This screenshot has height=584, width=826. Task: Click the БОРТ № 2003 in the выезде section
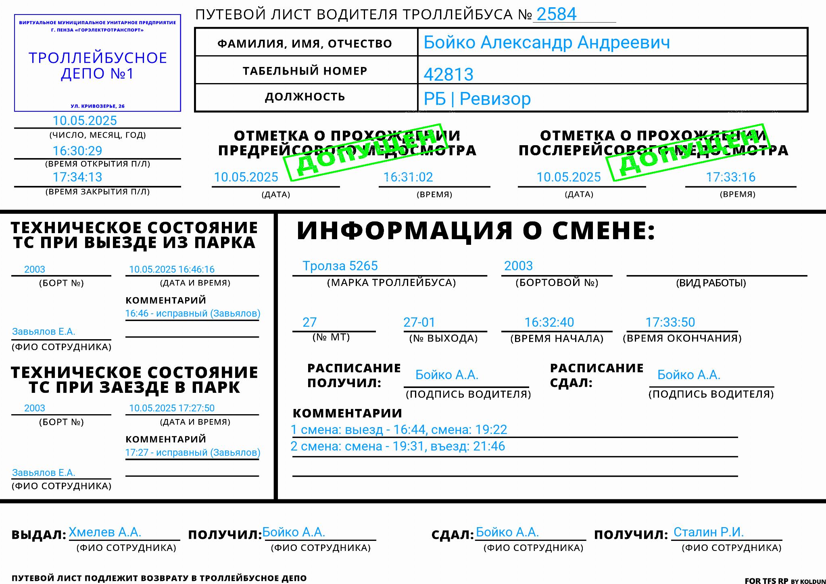(35, 269)
